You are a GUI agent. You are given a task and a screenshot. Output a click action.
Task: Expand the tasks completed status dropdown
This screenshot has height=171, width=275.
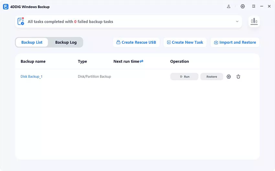[x=237, y=22]
